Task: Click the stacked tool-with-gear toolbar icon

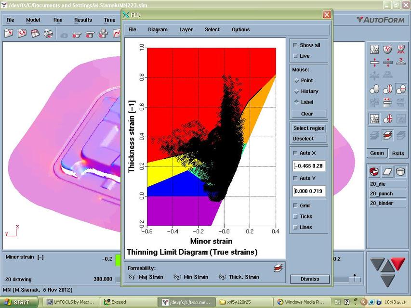Action: [103, 33]
